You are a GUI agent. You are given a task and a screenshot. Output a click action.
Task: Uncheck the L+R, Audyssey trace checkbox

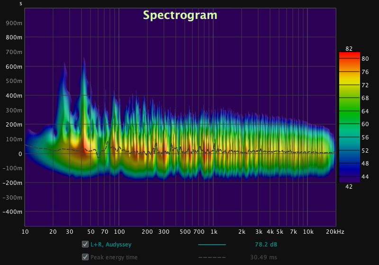tap(85, 245)
